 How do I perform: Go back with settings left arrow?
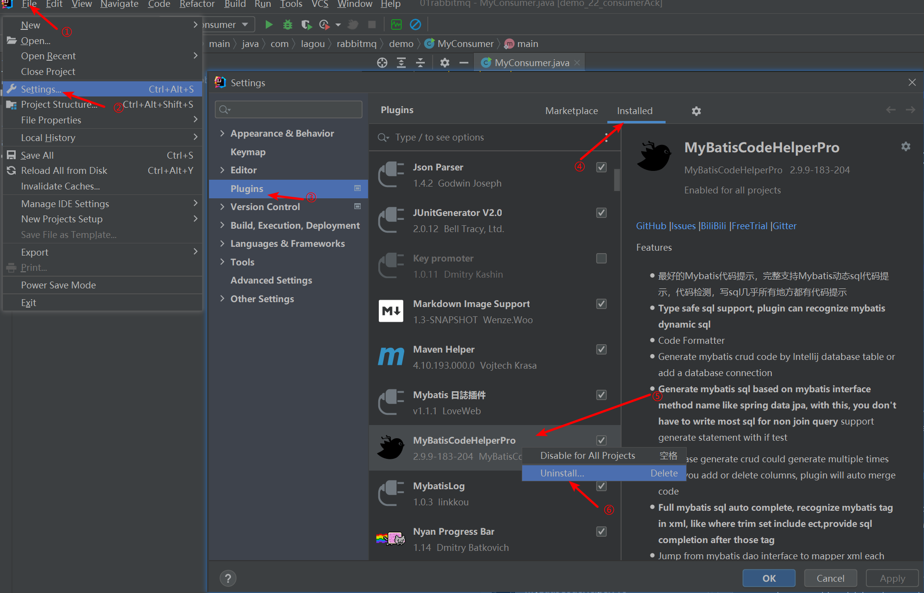(891, 110)
